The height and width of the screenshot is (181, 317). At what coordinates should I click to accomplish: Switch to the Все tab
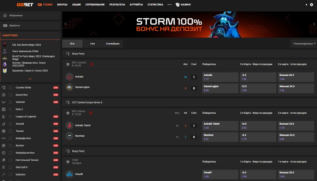[x=72, y=44]
